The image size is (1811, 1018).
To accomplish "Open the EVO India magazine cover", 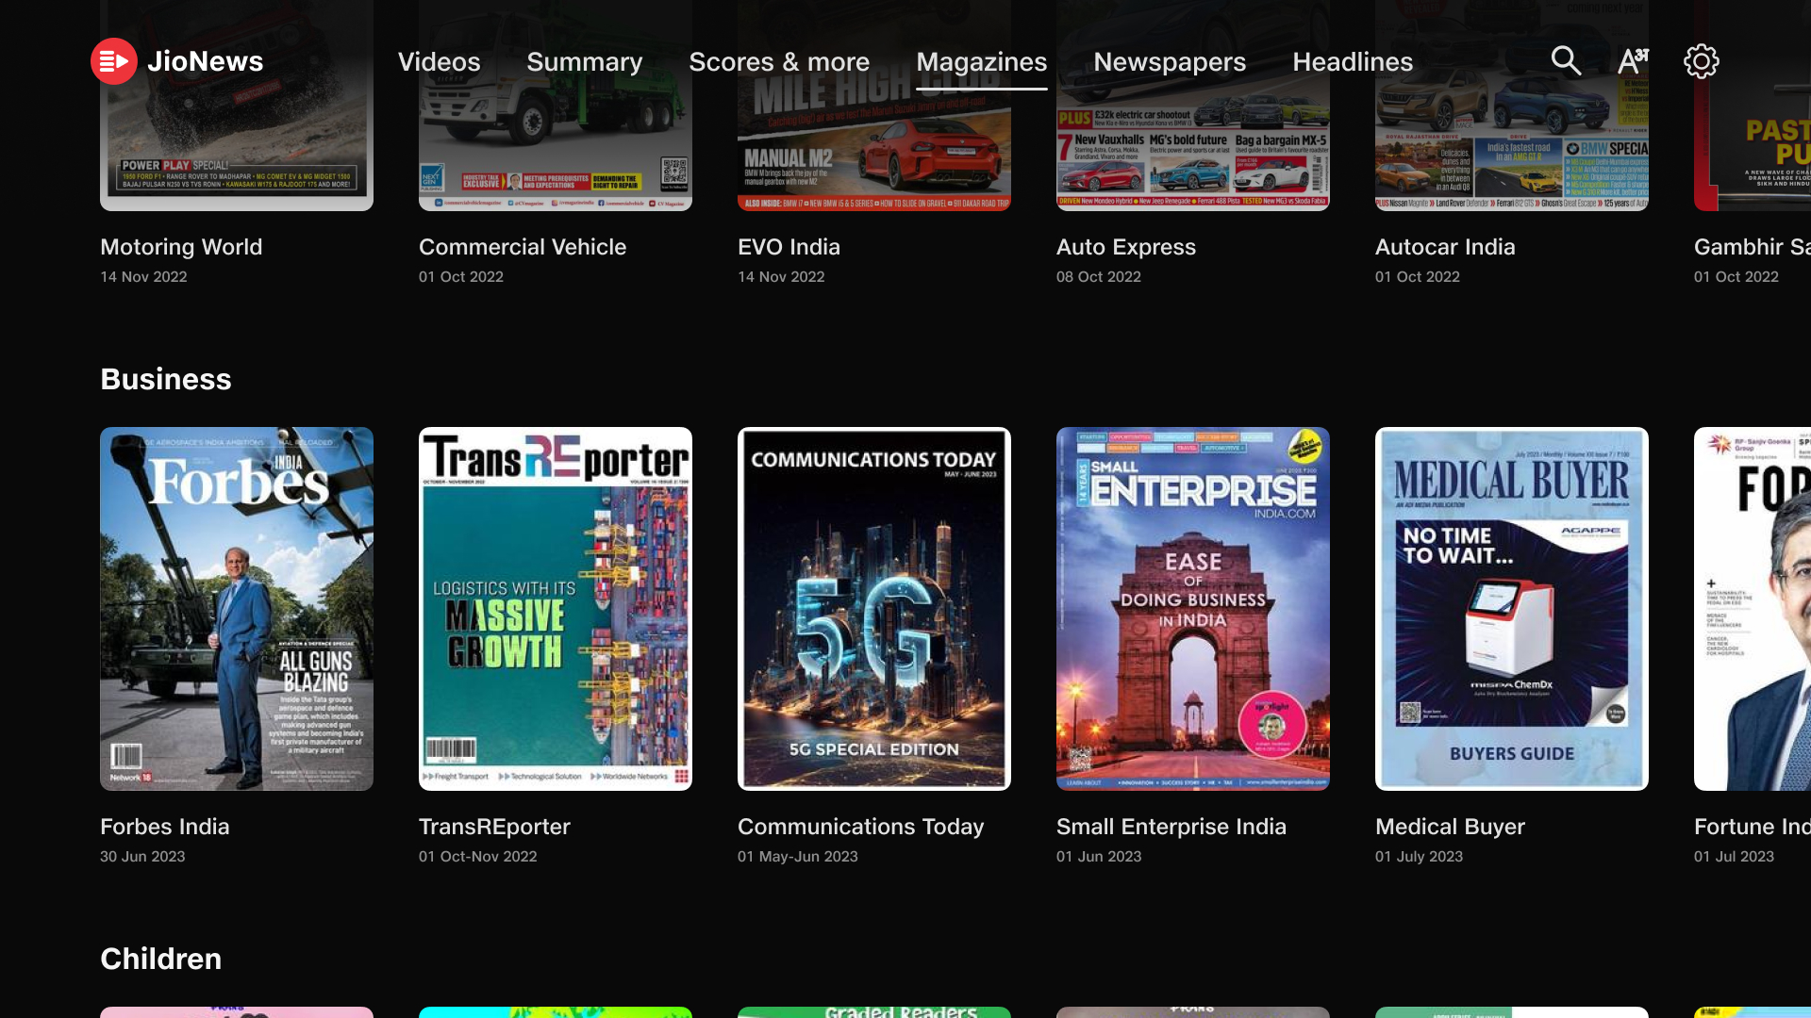I will (874, 106).
